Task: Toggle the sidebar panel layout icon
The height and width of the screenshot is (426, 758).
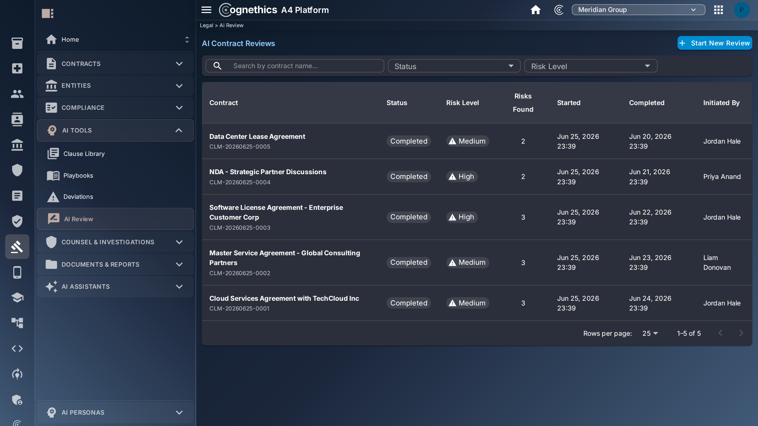Action: [x=48, y=13]
